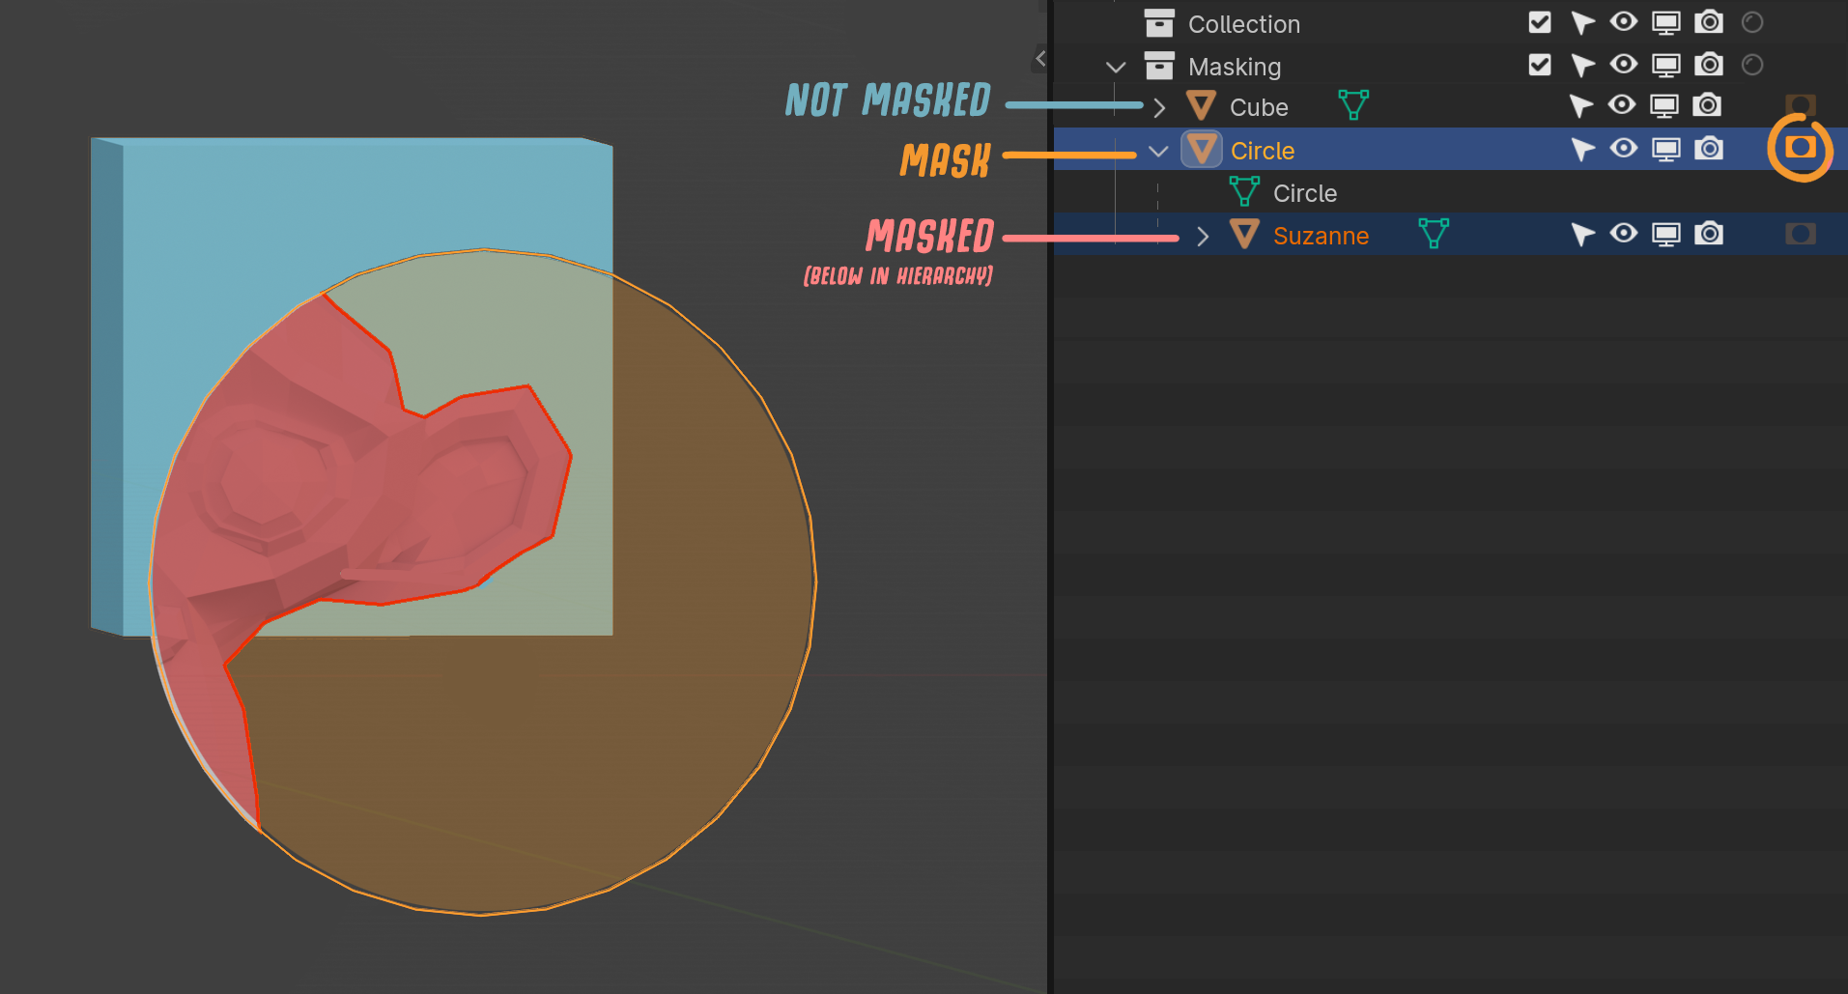Select the highlighted Circle object name
The height and width of the screenshot is (994, 1848).
click(x=1263, y=151)
